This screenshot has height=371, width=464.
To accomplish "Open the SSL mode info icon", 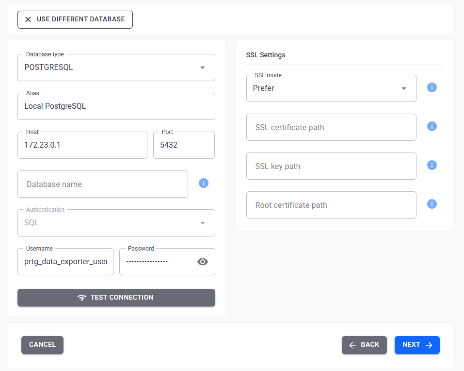I will (432, 87).
